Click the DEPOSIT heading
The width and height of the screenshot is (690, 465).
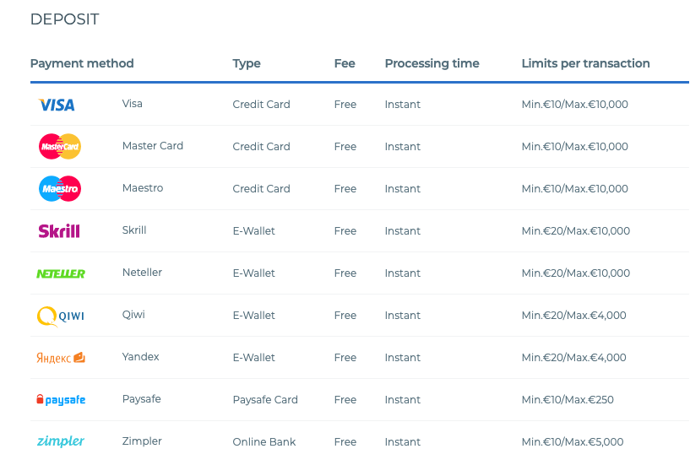click(x=65, y=19)
